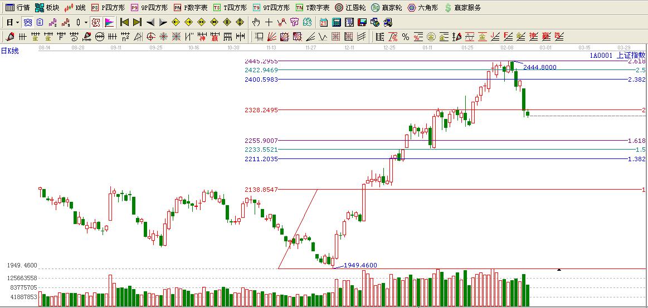Jump to last bar with skip-to-end icon

pyautogui.click(x=137, y=23)
